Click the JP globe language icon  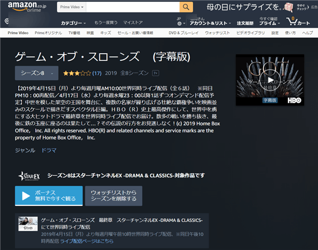[x=179, y=23]
